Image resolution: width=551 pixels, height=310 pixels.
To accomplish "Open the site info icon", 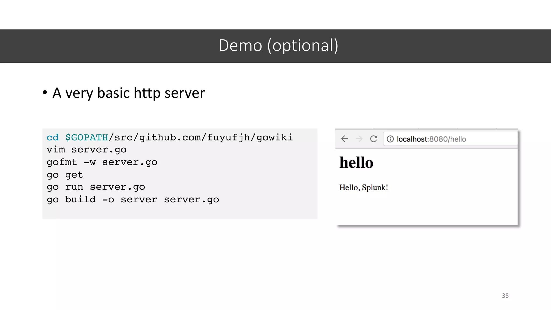I will tap(390, 139).
